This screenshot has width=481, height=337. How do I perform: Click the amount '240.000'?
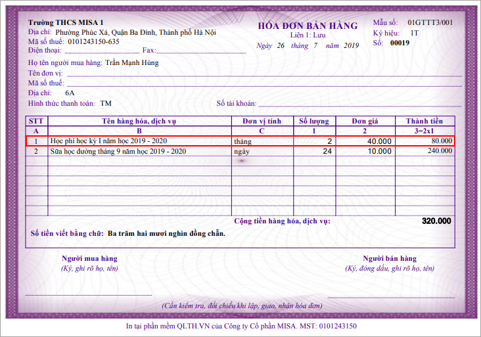pyautogui.click(x=440, y=150)
